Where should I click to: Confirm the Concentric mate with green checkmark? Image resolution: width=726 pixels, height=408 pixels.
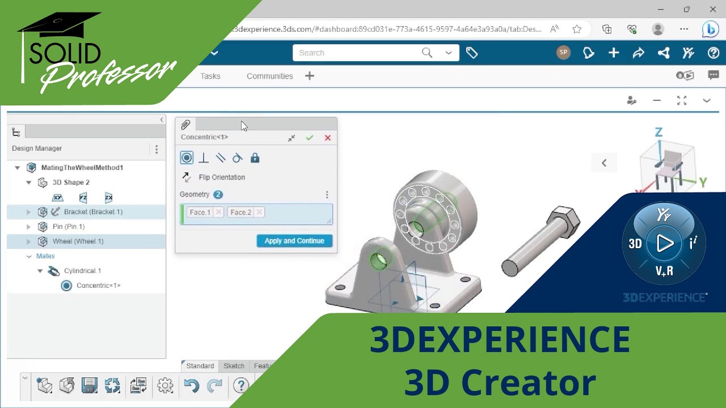[x=309, y=138]
